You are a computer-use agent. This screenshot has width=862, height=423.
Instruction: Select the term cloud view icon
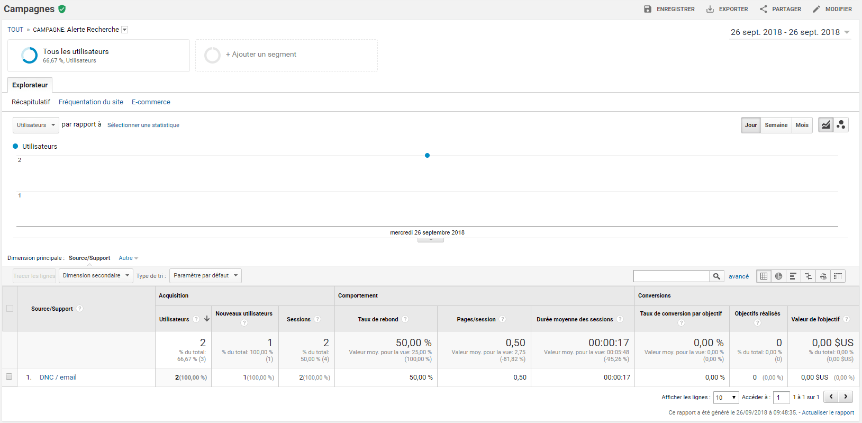[823, 276]
